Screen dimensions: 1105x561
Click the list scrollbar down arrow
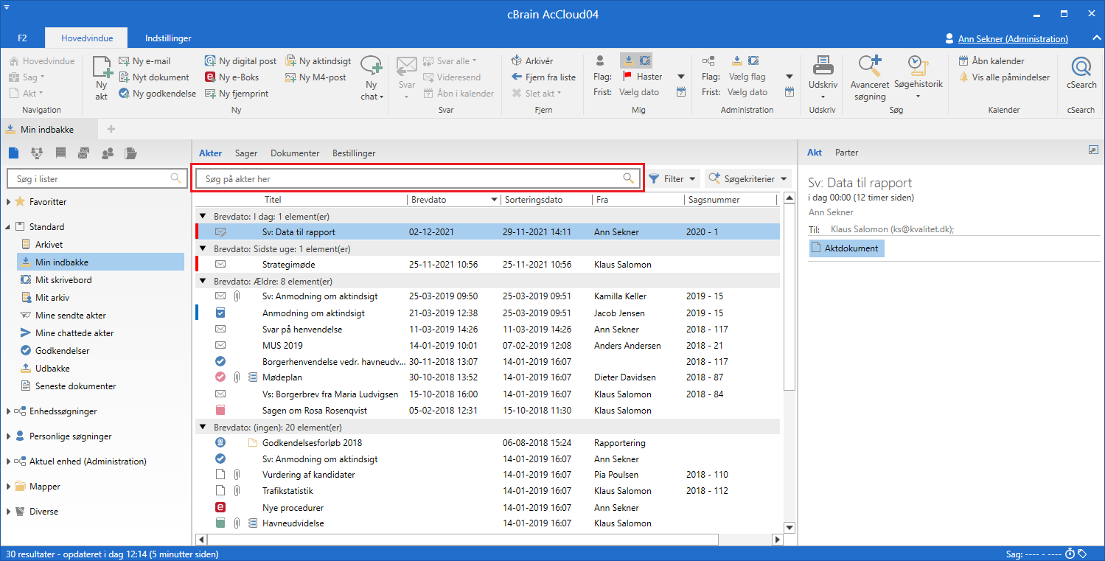pos(789,528)
